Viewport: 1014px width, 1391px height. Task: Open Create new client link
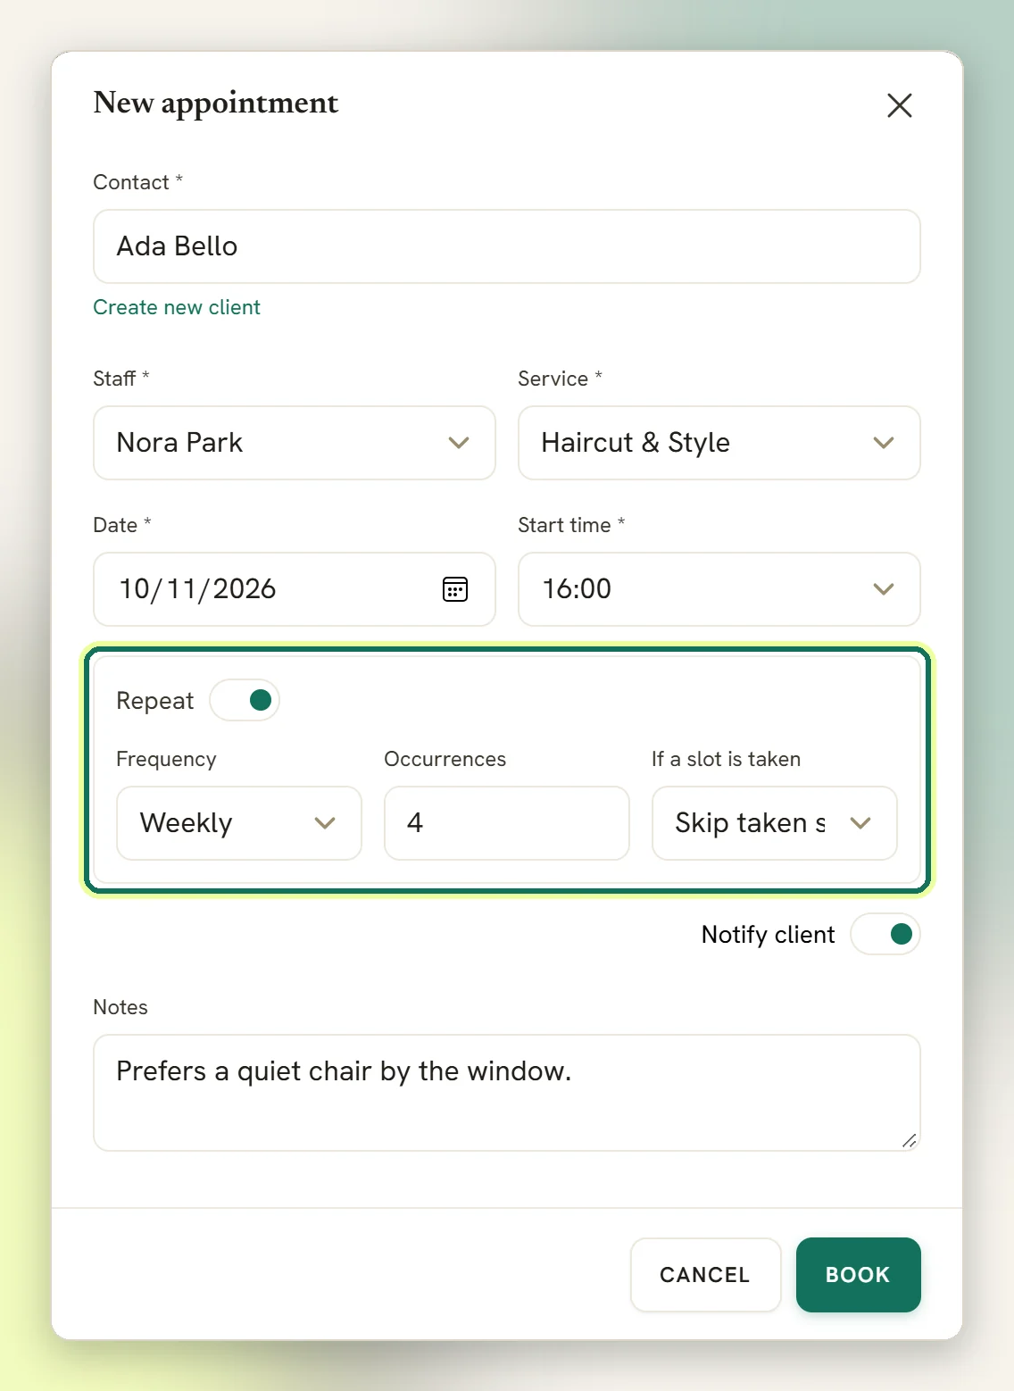[x=177, y=307]
